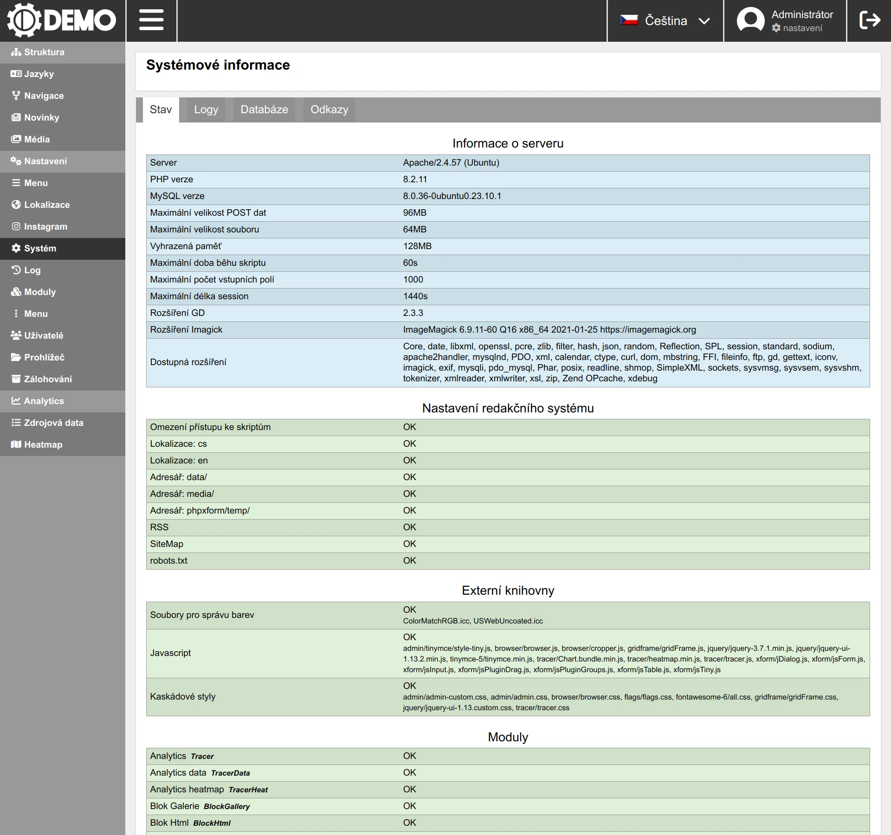Click the Czech flag language selector

[629, 20]
